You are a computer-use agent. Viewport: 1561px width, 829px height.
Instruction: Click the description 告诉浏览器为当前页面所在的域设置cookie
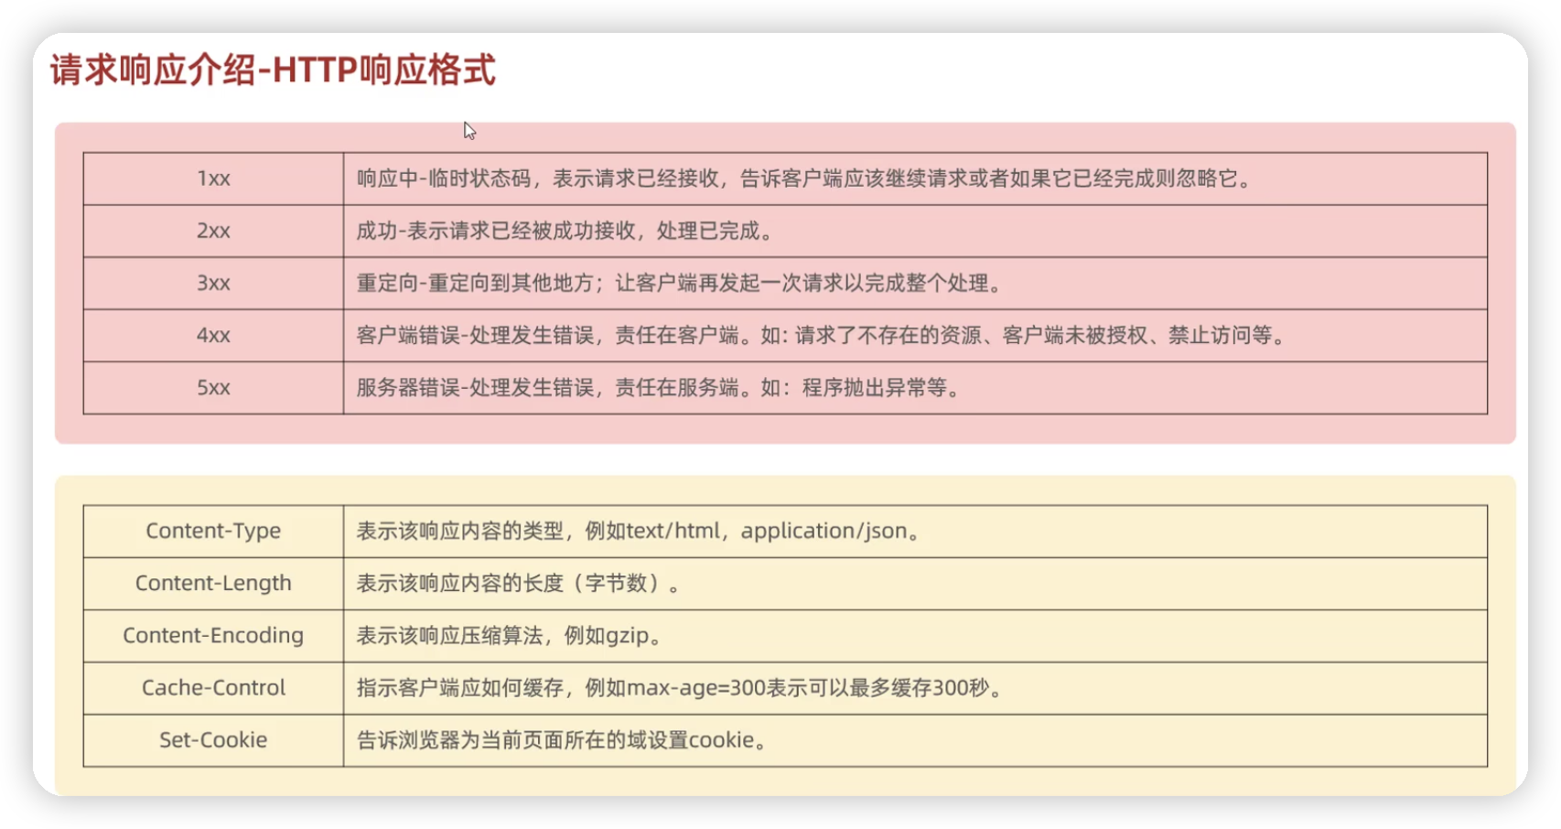562,739
